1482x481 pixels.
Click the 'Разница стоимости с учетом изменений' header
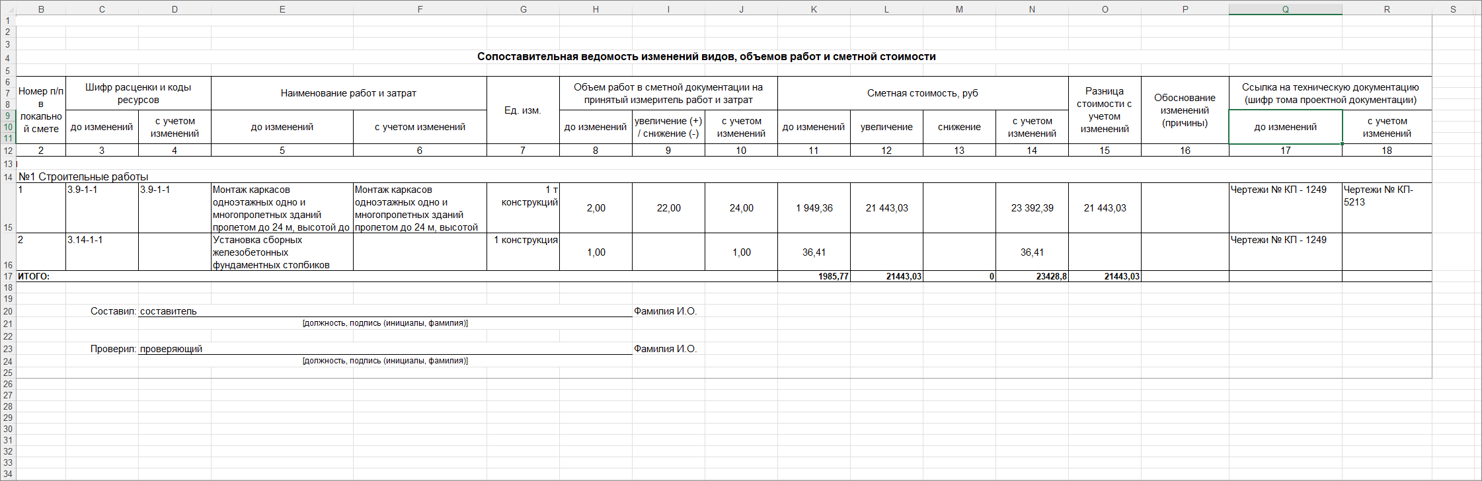(1105, 110)
